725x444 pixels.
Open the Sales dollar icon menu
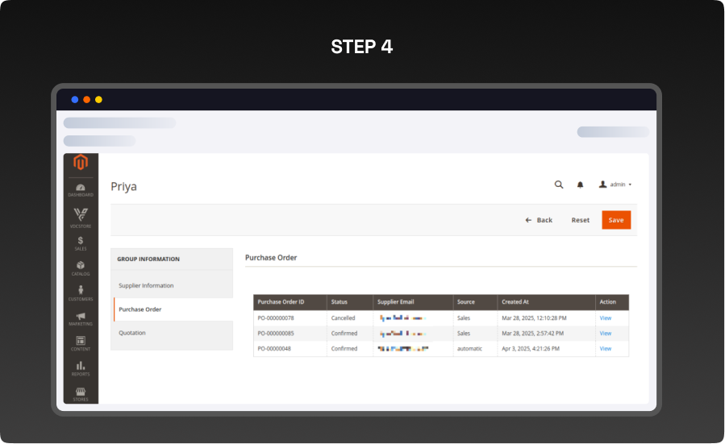pos(81,243)
